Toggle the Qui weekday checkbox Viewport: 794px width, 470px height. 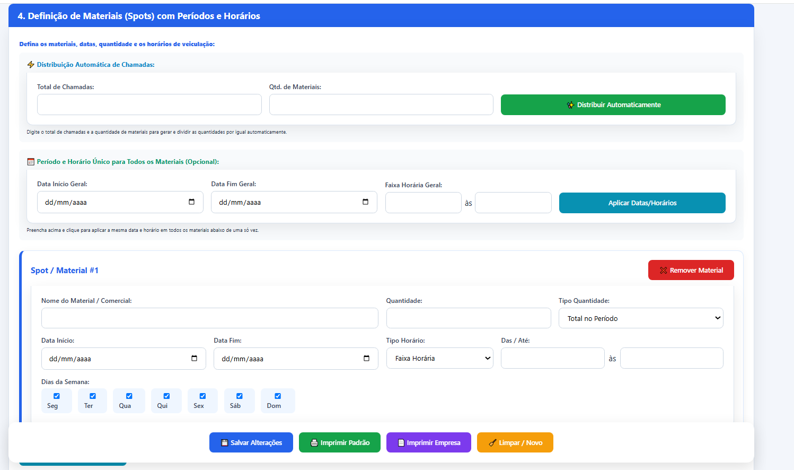(166, 396)
